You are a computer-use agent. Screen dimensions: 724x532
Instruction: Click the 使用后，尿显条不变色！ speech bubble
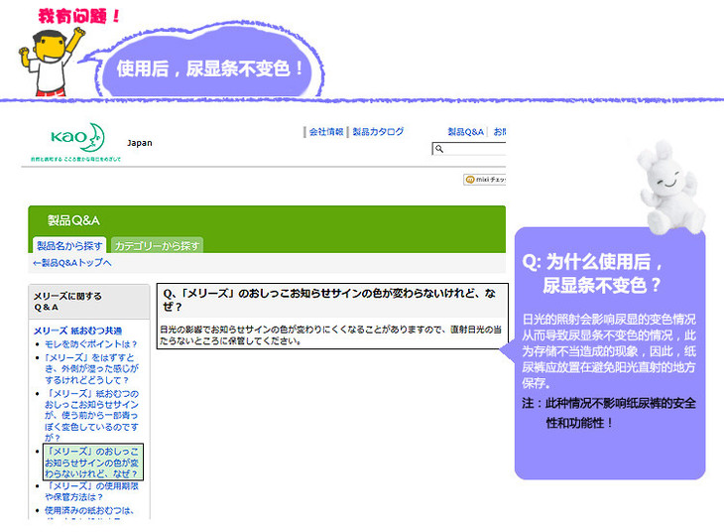pyautogui.click(x=210, y=69)
